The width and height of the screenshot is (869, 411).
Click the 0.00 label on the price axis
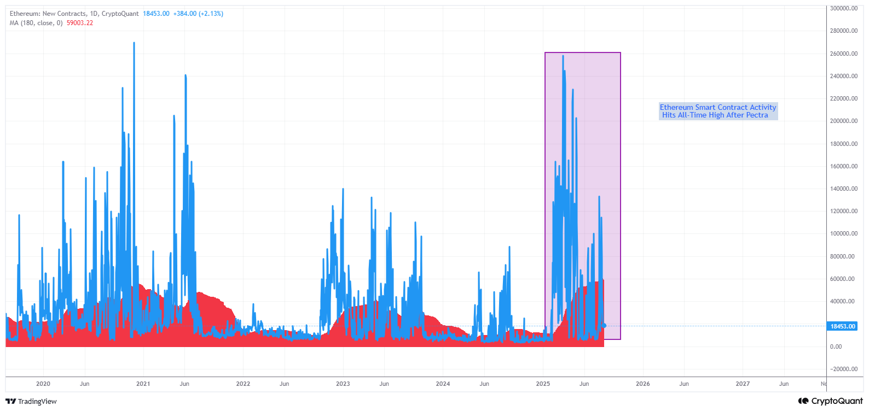pyautogui.click(x=836, y=347)
